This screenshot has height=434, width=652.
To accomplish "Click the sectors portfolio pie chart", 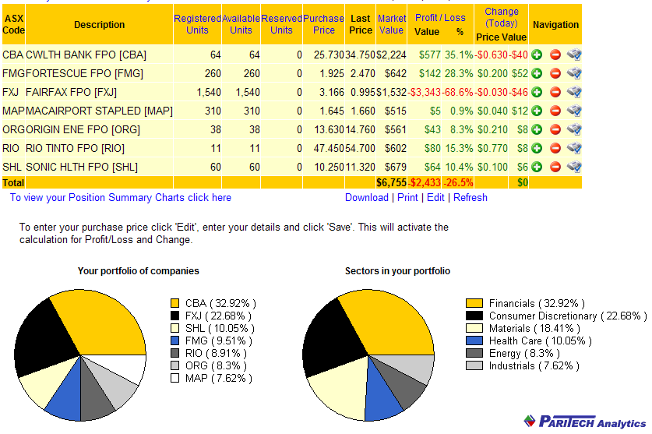I will coord(368,355).
